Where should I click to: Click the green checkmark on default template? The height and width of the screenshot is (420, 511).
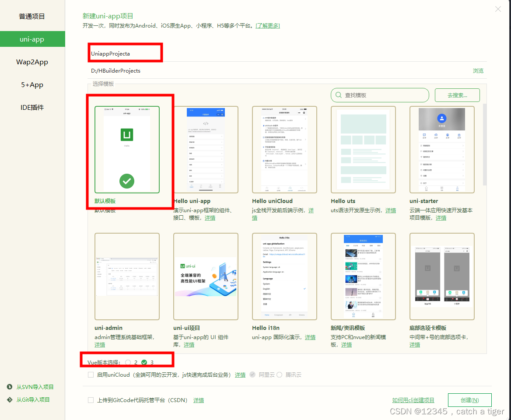(127, 181)
